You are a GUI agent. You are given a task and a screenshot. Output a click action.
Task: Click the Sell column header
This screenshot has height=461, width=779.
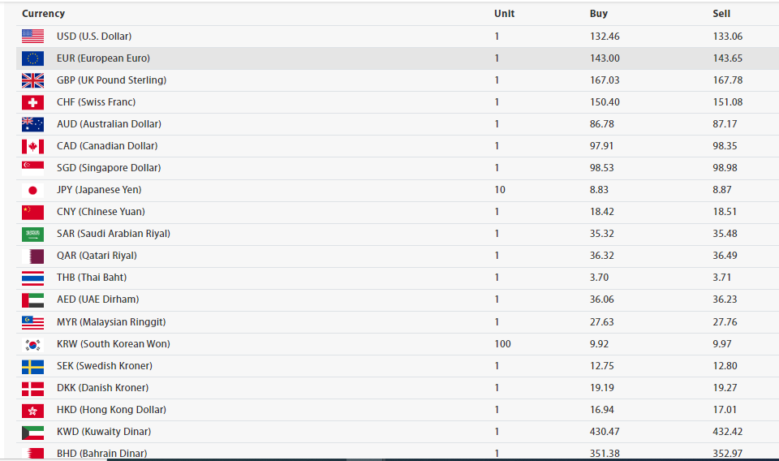click(721, 14)
